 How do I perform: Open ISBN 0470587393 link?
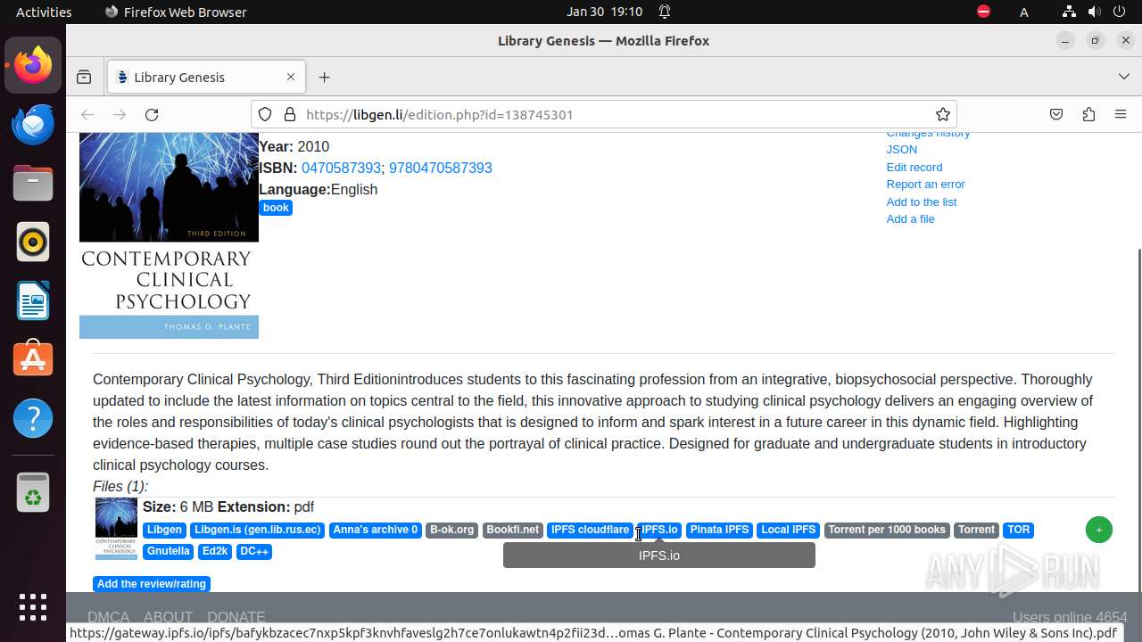pyautogui.click(x=341, y=168)
